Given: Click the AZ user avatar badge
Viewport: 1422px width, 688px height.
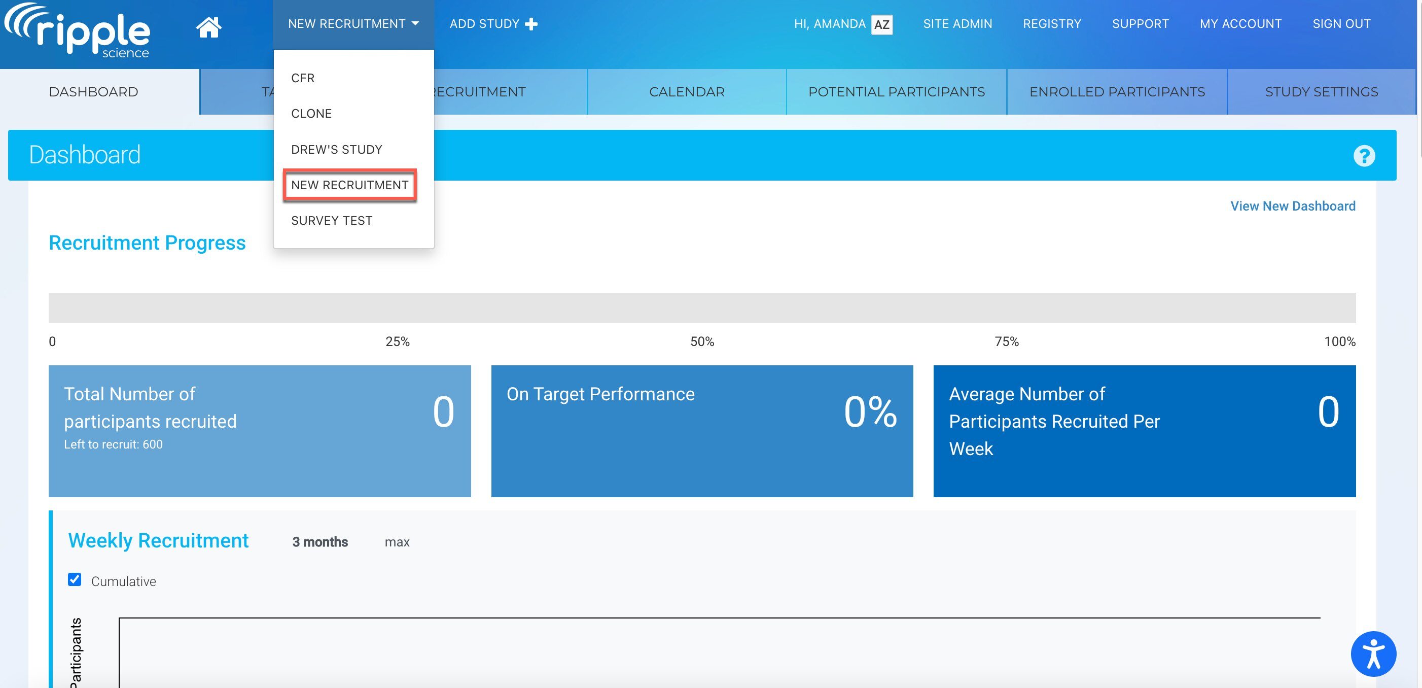Looking at the screenshot, I should coord(881,24).
